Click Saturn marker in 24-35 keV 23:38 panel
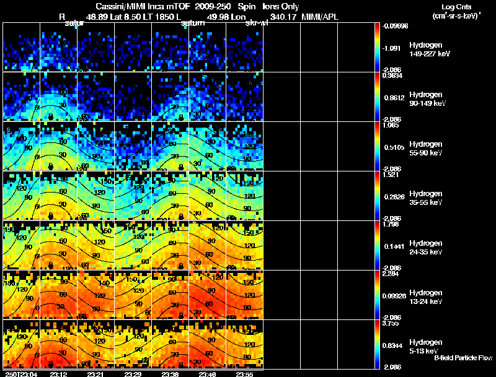 coord(181,266)
